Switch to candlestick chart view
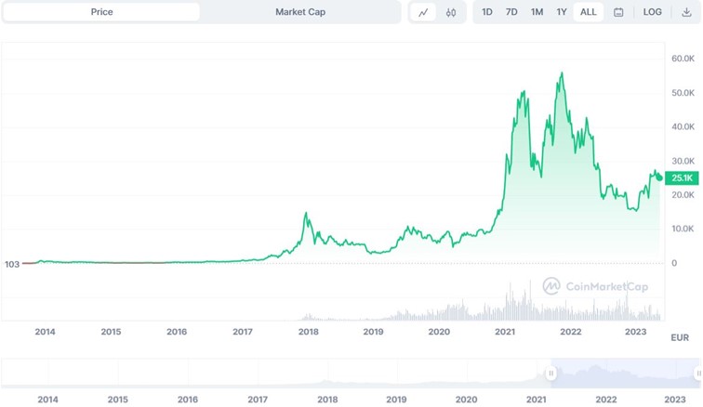This screenshot has height=407, width=703. pos(451,12)
